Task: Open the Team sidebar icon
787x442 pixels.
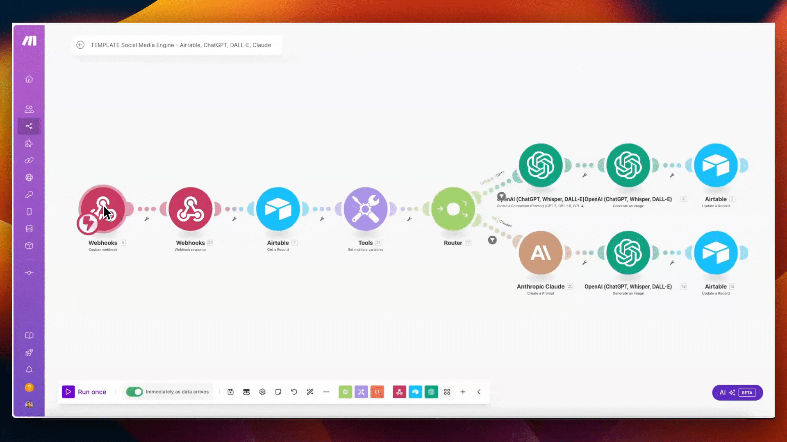Action: click(x=29, y=109)
